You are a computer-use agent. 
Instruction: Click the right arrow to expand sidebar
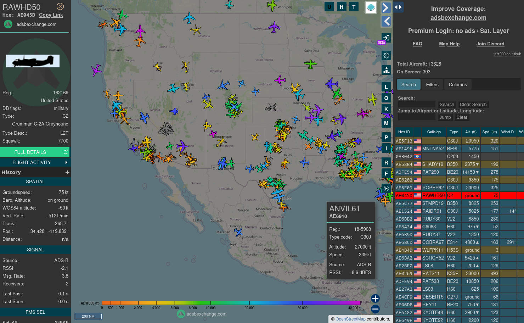(386, 7)
